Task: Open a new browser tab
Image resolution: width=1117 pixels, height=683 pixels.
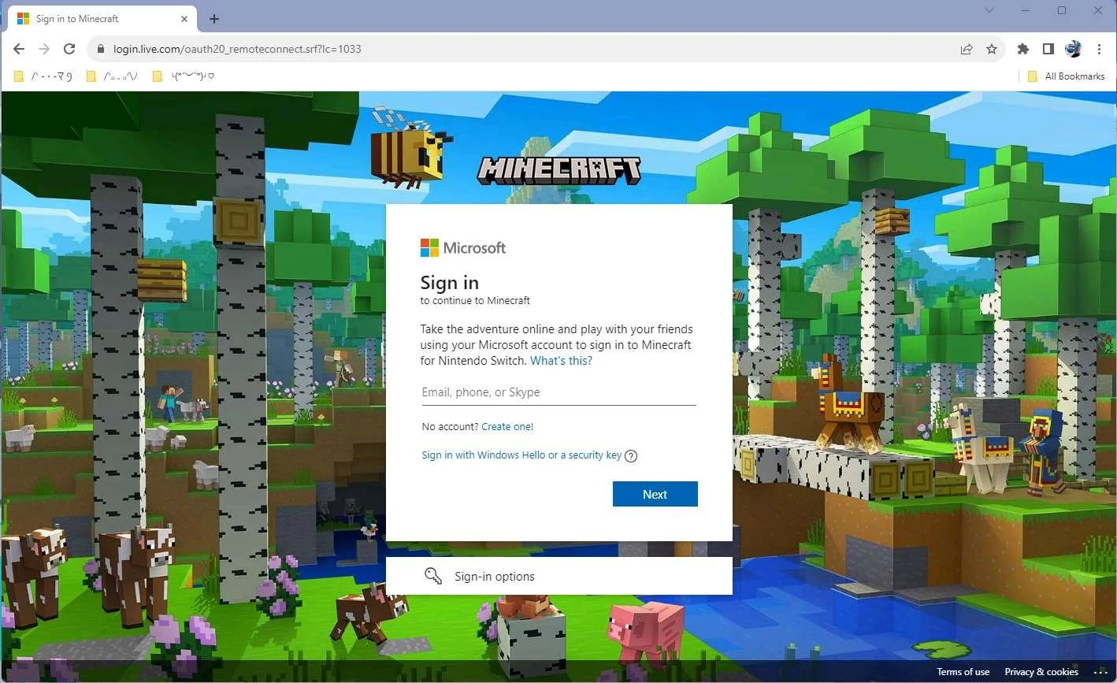Action: click(x=214, y=19)
